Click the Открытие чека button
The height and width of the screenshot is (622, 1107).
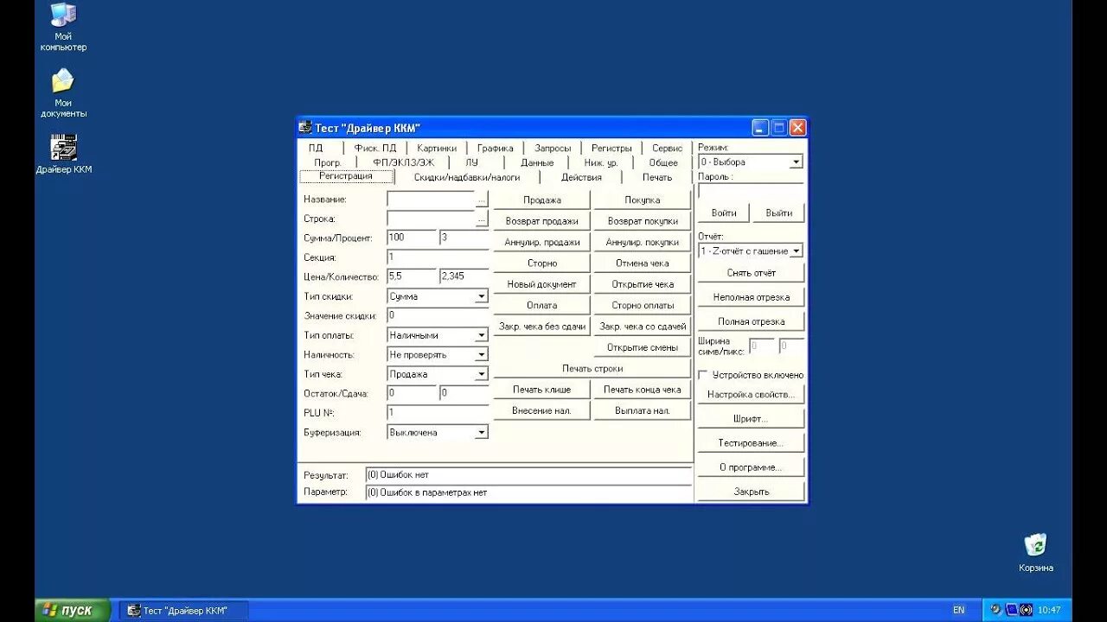pyautogui.click(x=643, y=284)
